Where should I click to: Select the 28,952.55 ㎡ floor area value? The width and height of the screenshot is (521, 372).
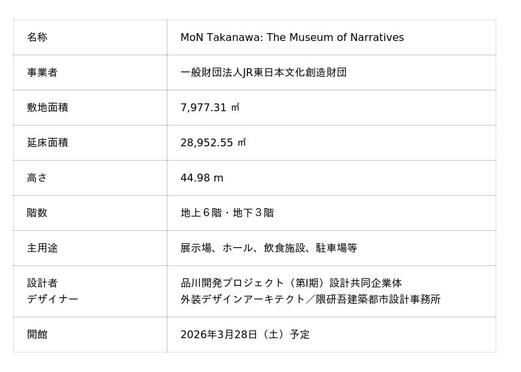[213, 143]
